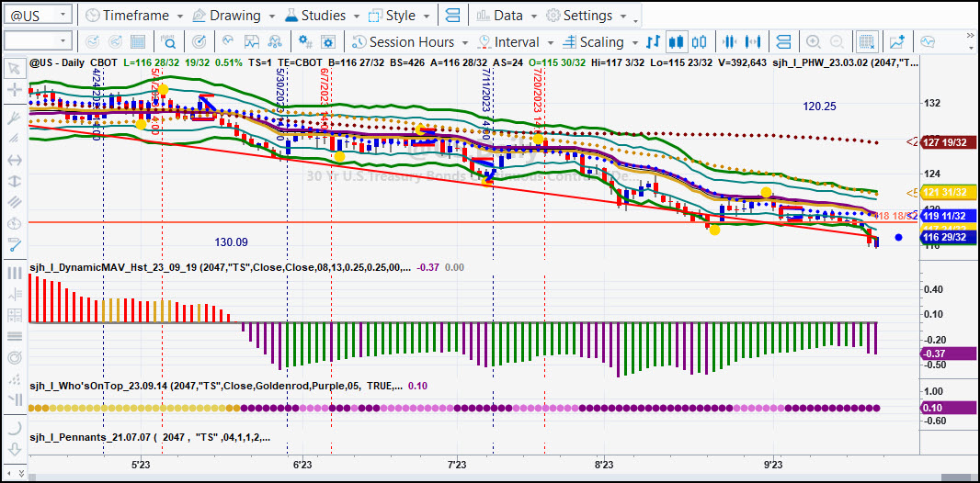Click the window gear properties icon
Viewport: 980px width, 483px height.
coord(328,42)
